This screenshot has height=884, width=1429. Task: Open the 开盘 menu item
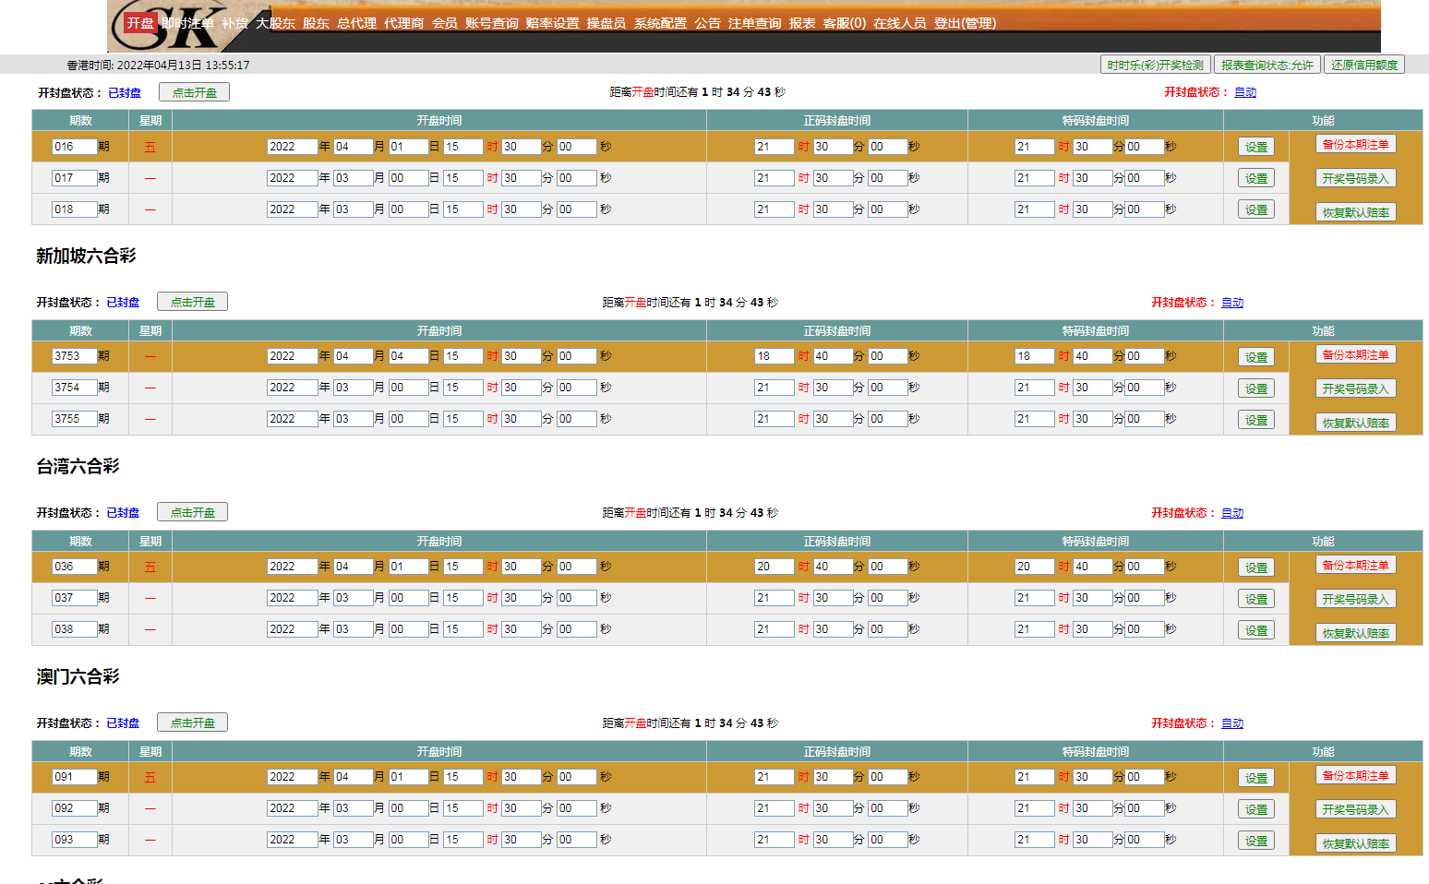140,23
